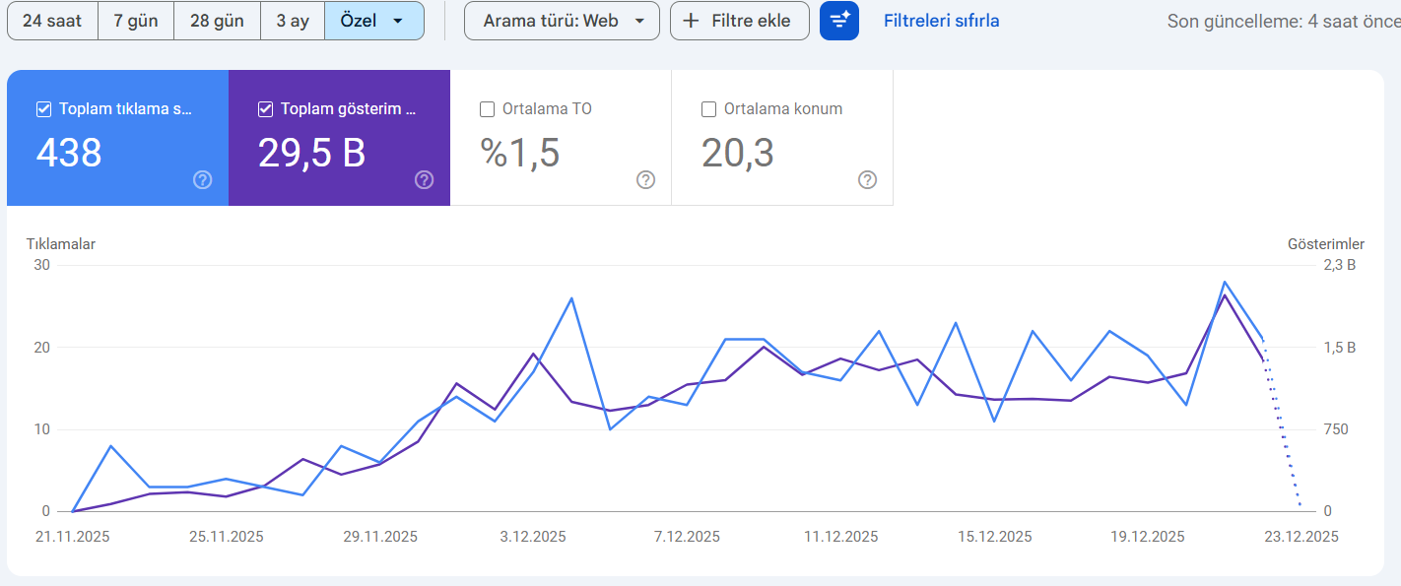Open help tooltip for Ortalama TO
This screenshot has width=1401, height=586.
(645, 179)
